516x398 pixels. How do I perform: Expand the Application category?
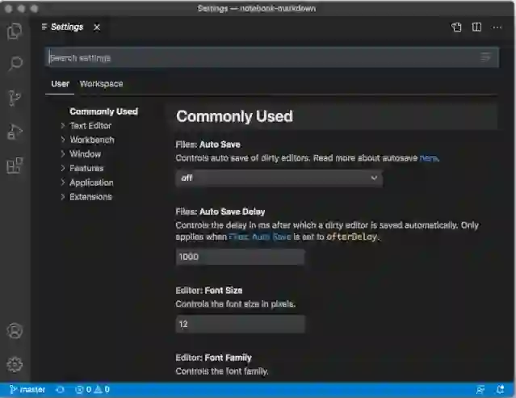[91, 182]
